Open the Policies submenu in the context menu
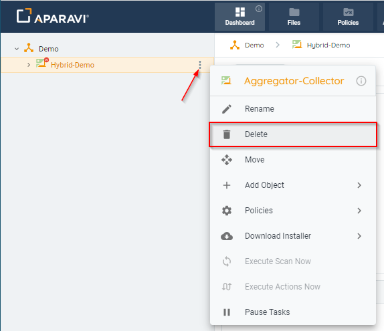 (x=292, y=211)
